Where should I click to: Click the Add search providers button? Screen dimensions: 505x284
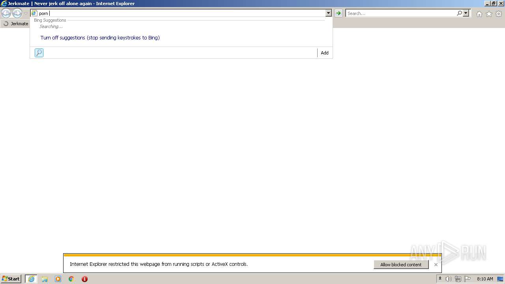click(x=325, y=53)
